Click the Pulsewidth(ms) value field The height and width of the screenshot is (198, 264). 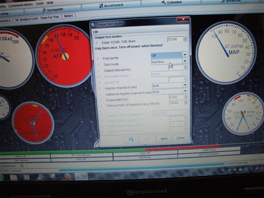[x=176, y=97]
